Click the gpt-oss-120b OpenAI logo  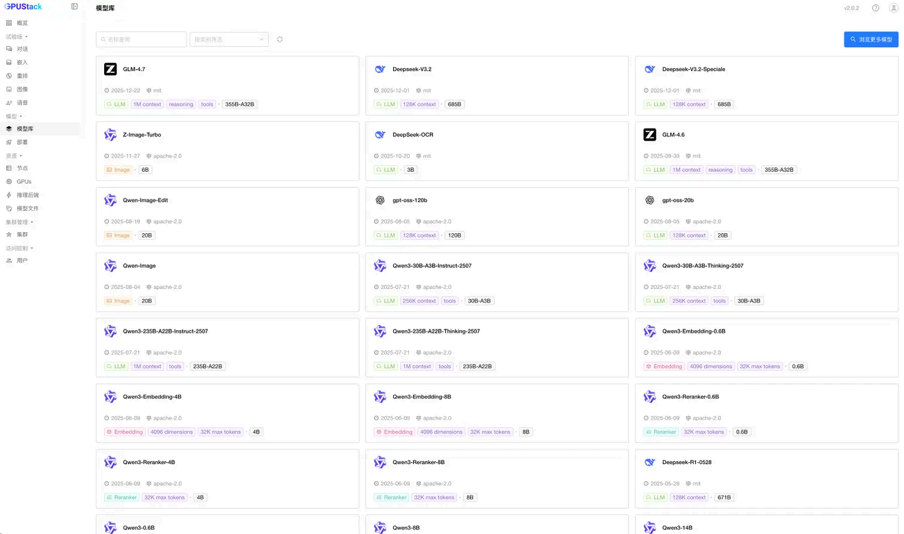point(380,200)
